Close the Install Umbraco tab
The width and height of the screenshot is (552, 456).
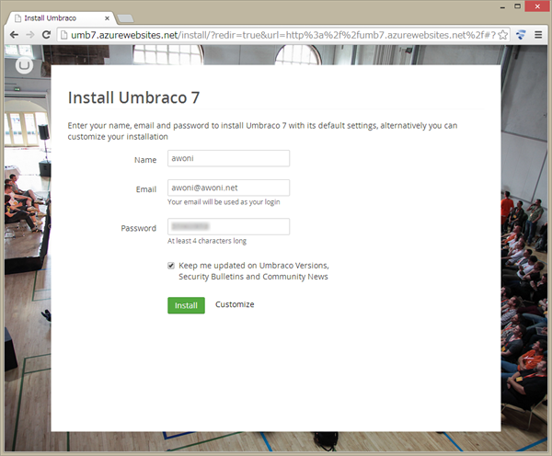tap(107, 17)
